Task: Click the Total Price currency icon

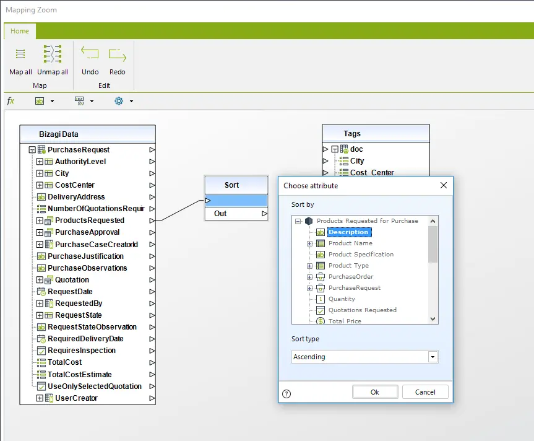Action: tap(320, 321)
